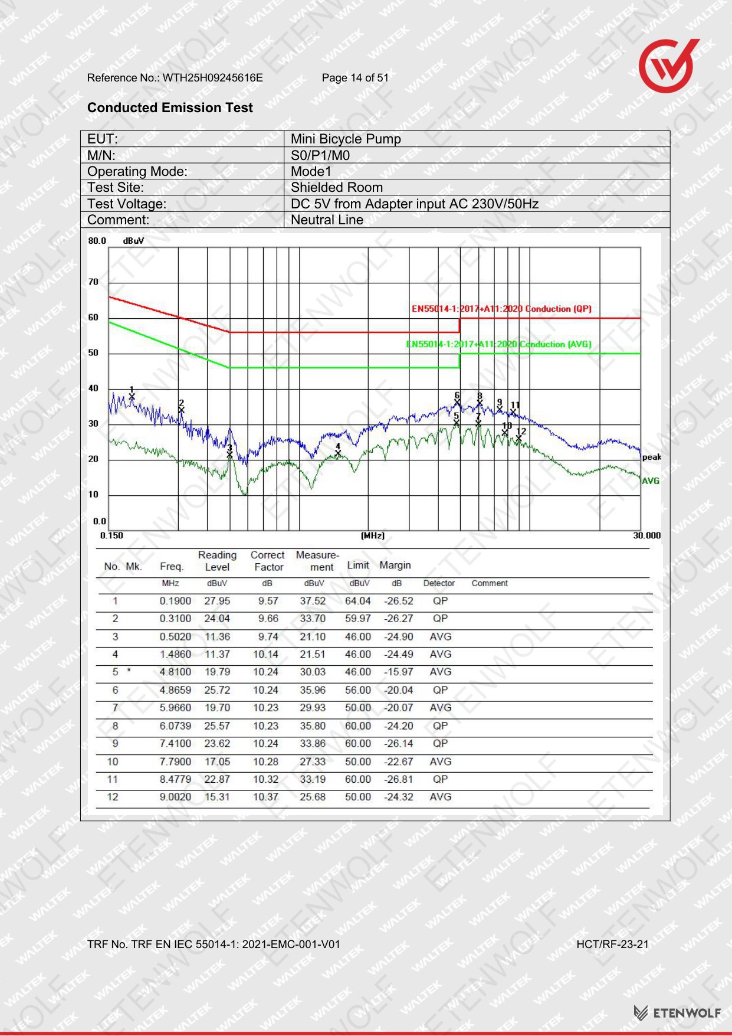The height and width of the screenshot is (1036, 732).
Task: Select margin value -26.27 in row 2
Action: click(399, 619)
